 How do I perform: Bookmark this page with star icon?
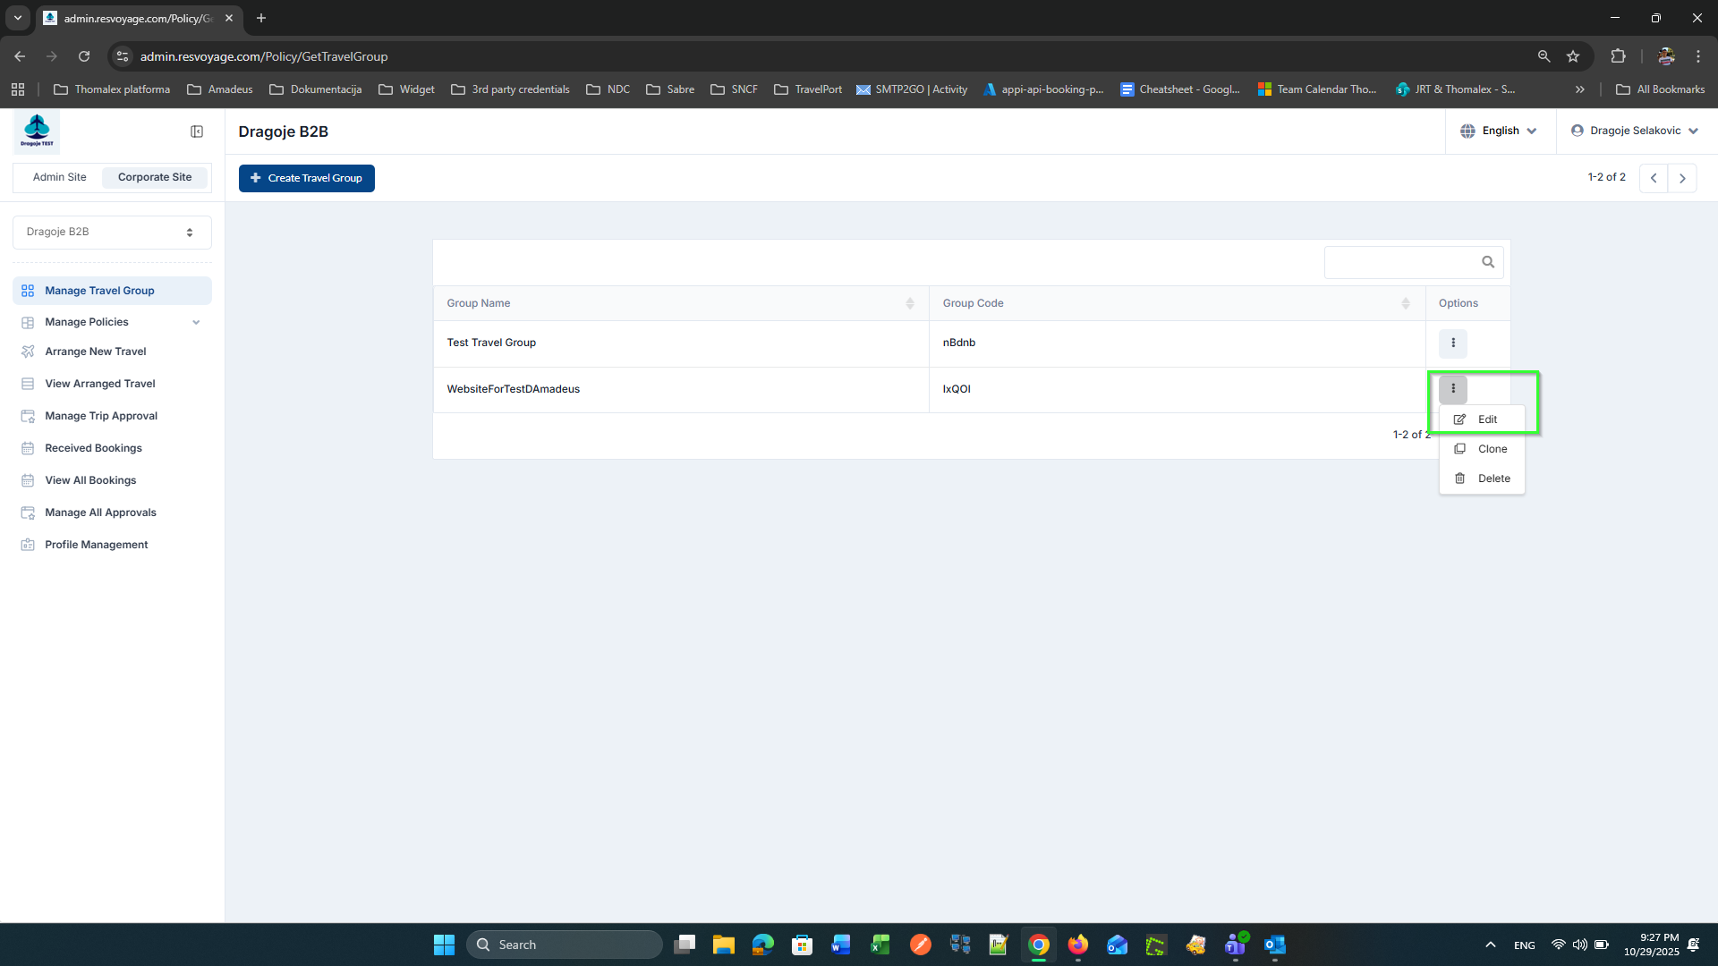[x=1573, y=56]
